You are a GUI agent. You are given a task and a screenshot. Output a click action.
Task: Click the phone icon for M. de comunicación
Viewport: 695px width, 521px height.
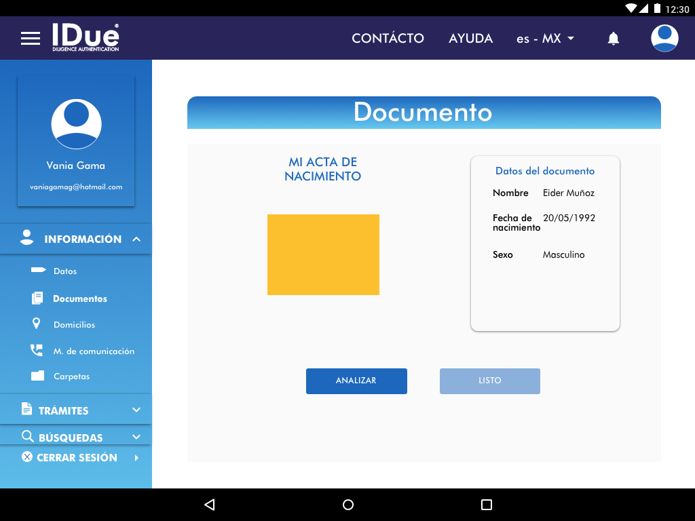pyautogui.click(x=37, y=351)
